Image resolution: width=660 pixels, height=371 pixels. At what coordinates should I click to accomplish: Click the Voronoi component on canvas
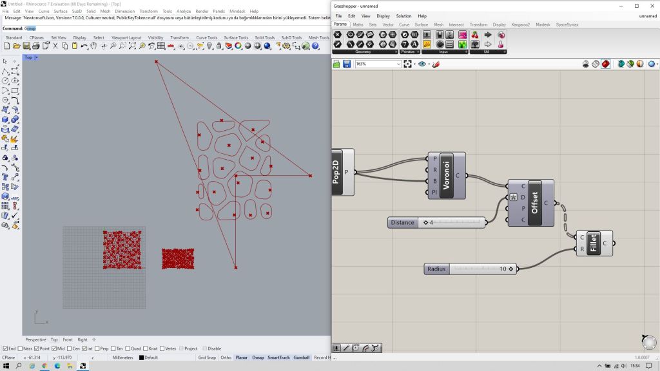[x=446, y=176]
